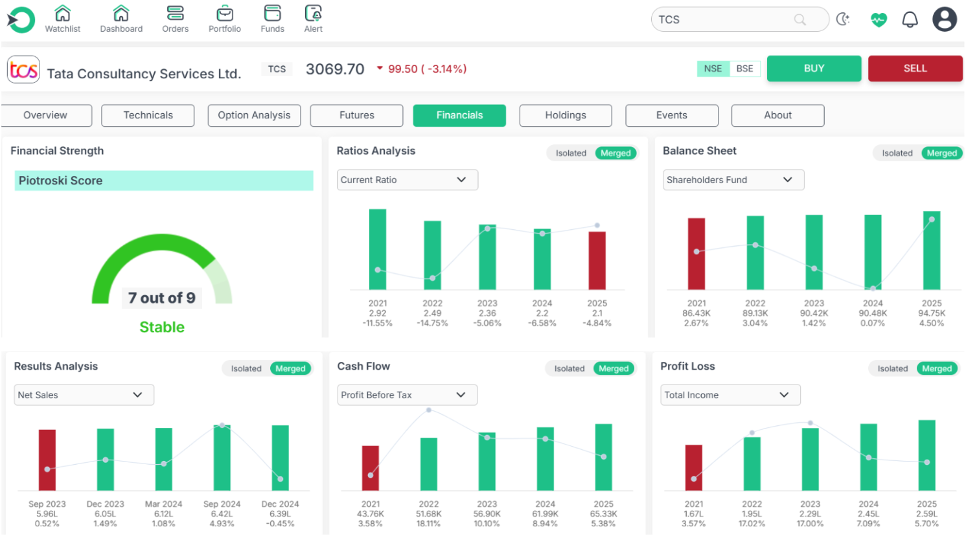
Task: Open the Watchlist icon in top navigation
Action: (62, 14)
